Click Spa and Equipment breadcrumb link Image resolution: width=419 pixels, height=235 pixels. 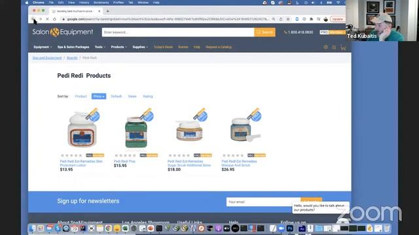pos(47,58)
